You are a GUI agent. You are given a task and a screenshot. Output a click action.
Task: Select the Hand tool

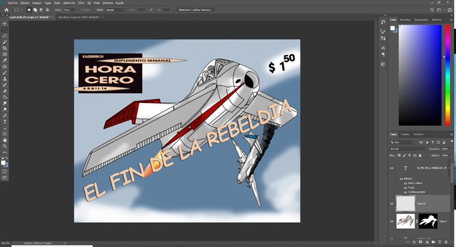coord(5,140)
